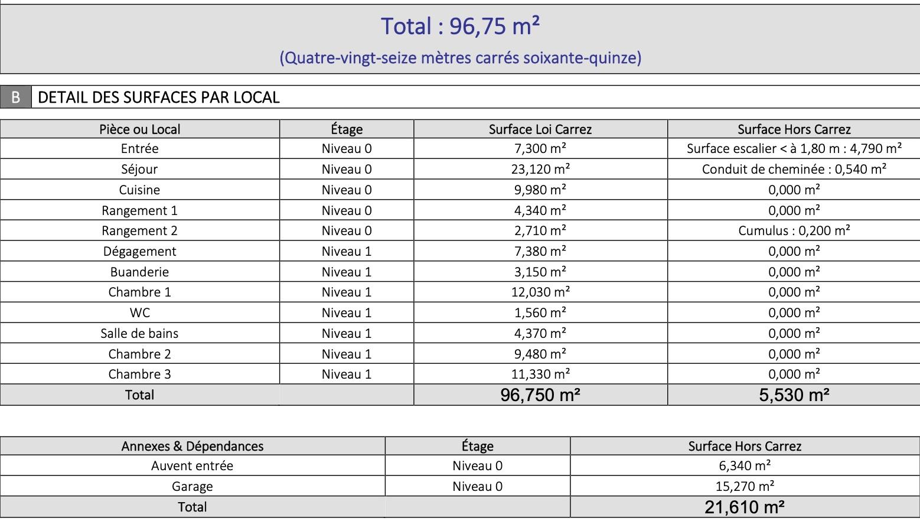
Task: Select the '3,150 m²' Buanderie value
Action: 540,272
